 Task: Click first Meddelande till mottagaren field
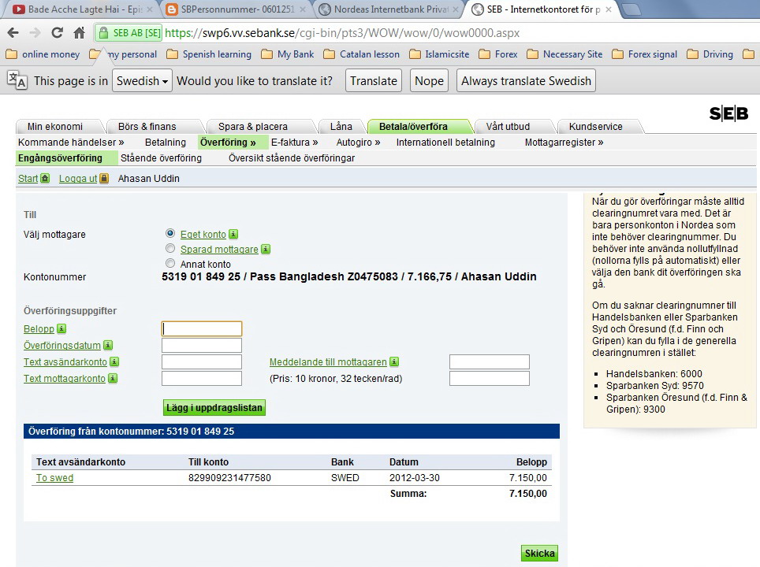490,361
